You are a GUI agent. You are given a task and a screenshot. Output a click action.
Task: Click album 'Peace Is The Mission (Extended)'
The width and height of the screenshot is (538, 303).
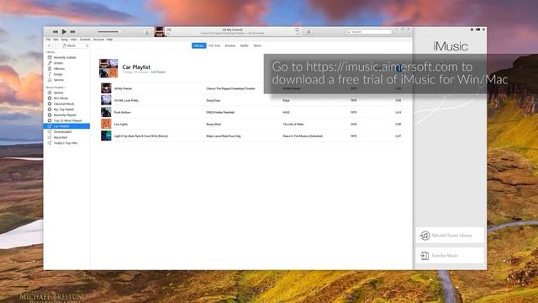click(x=303, y=136)
